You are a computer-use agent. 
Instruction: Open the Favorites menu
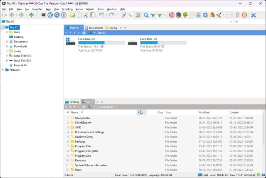point(37,9)
